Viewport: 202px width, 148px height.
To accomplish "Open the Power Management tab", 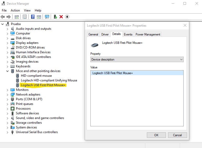I will tap(148, 34).
